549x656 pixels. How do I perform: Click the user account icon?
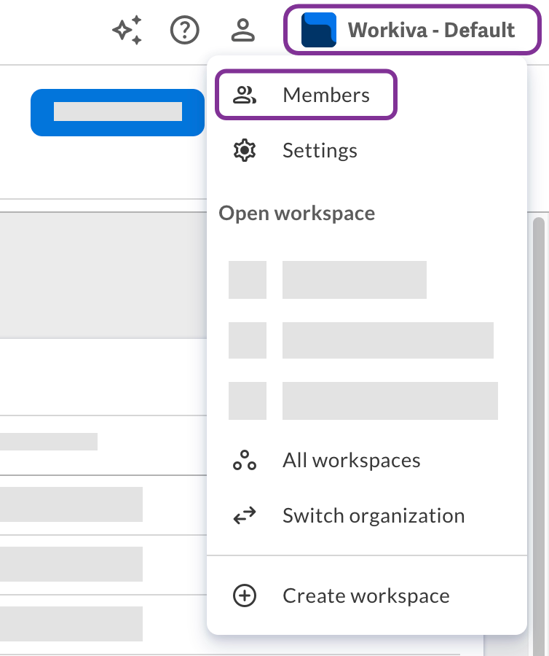pos(244,30)
